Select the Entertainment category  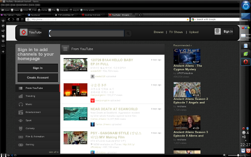coord(37,113)
